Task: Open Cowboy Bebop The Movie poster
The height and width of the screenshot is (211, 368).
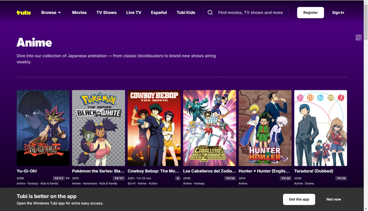Action: 154,128
